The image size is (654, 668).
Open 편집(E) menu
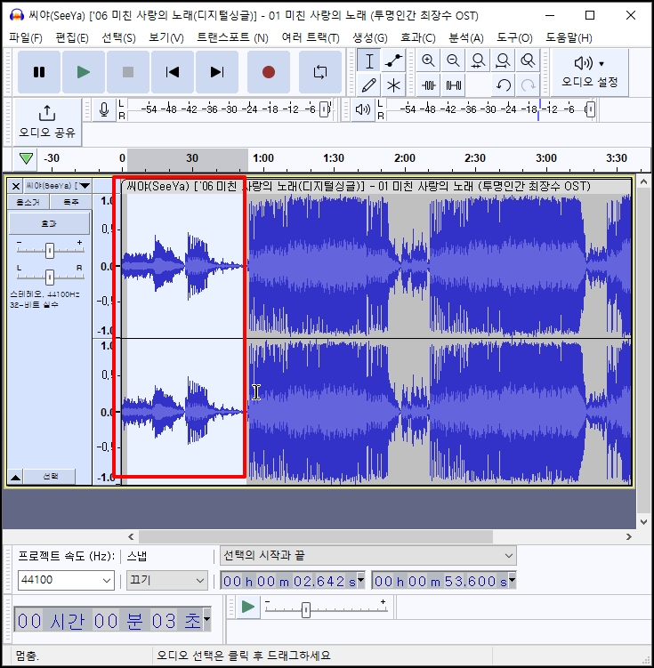72,38
